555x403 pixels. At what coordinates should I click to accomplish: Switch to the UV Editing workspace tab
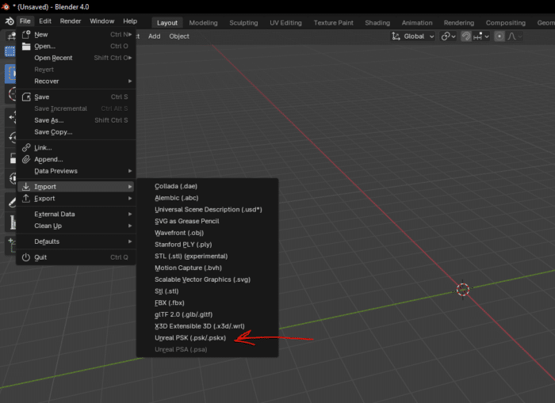285,23
